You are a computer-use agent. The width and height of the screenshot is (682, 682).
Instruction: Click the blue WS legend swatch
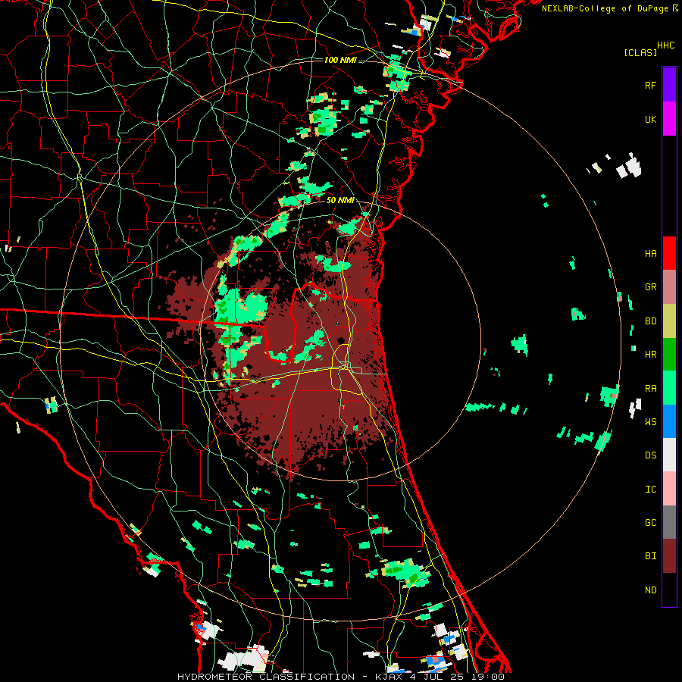[669, 421]
